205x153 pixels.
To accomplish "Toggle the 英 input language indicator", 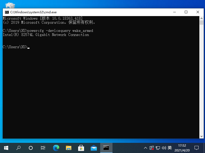I will click(x=170, y=148).
